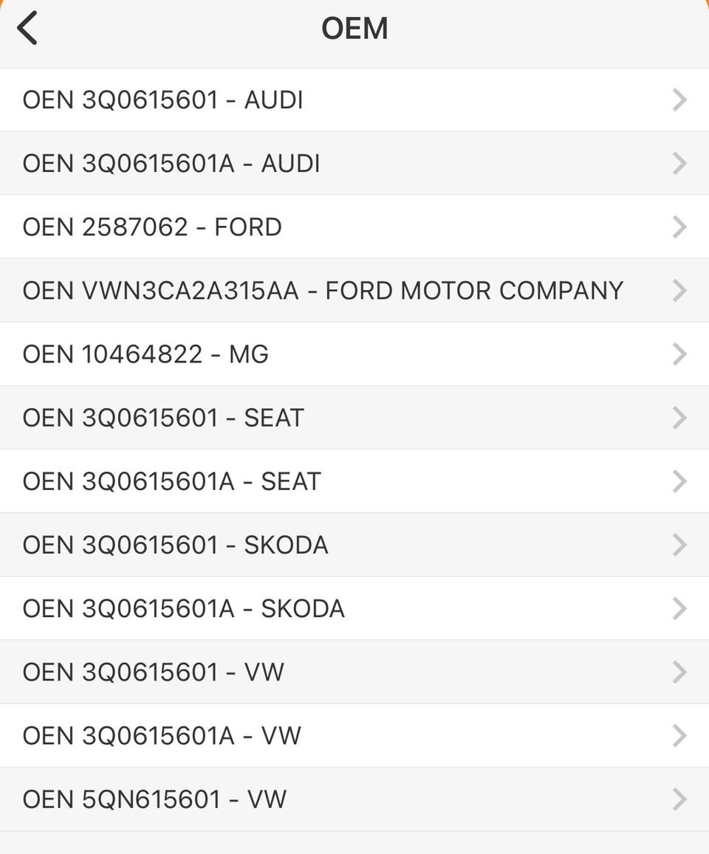Image resolution: width=709 pixels, height=854 pixels.
Task: Tap the chevron for FORD MOTOR COMPANY entry
Action: [x=680, y=290]
